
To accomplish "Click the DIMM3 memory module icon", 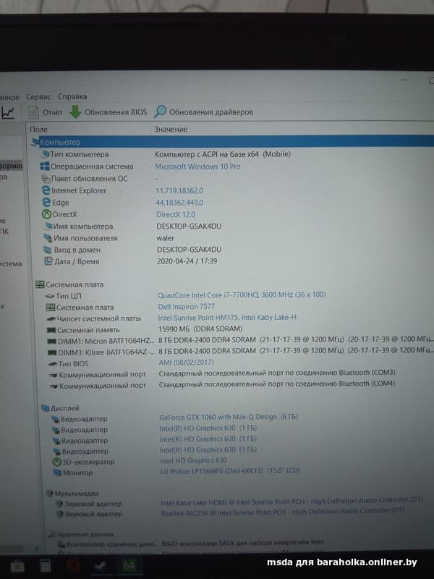I will coord(52,352).
